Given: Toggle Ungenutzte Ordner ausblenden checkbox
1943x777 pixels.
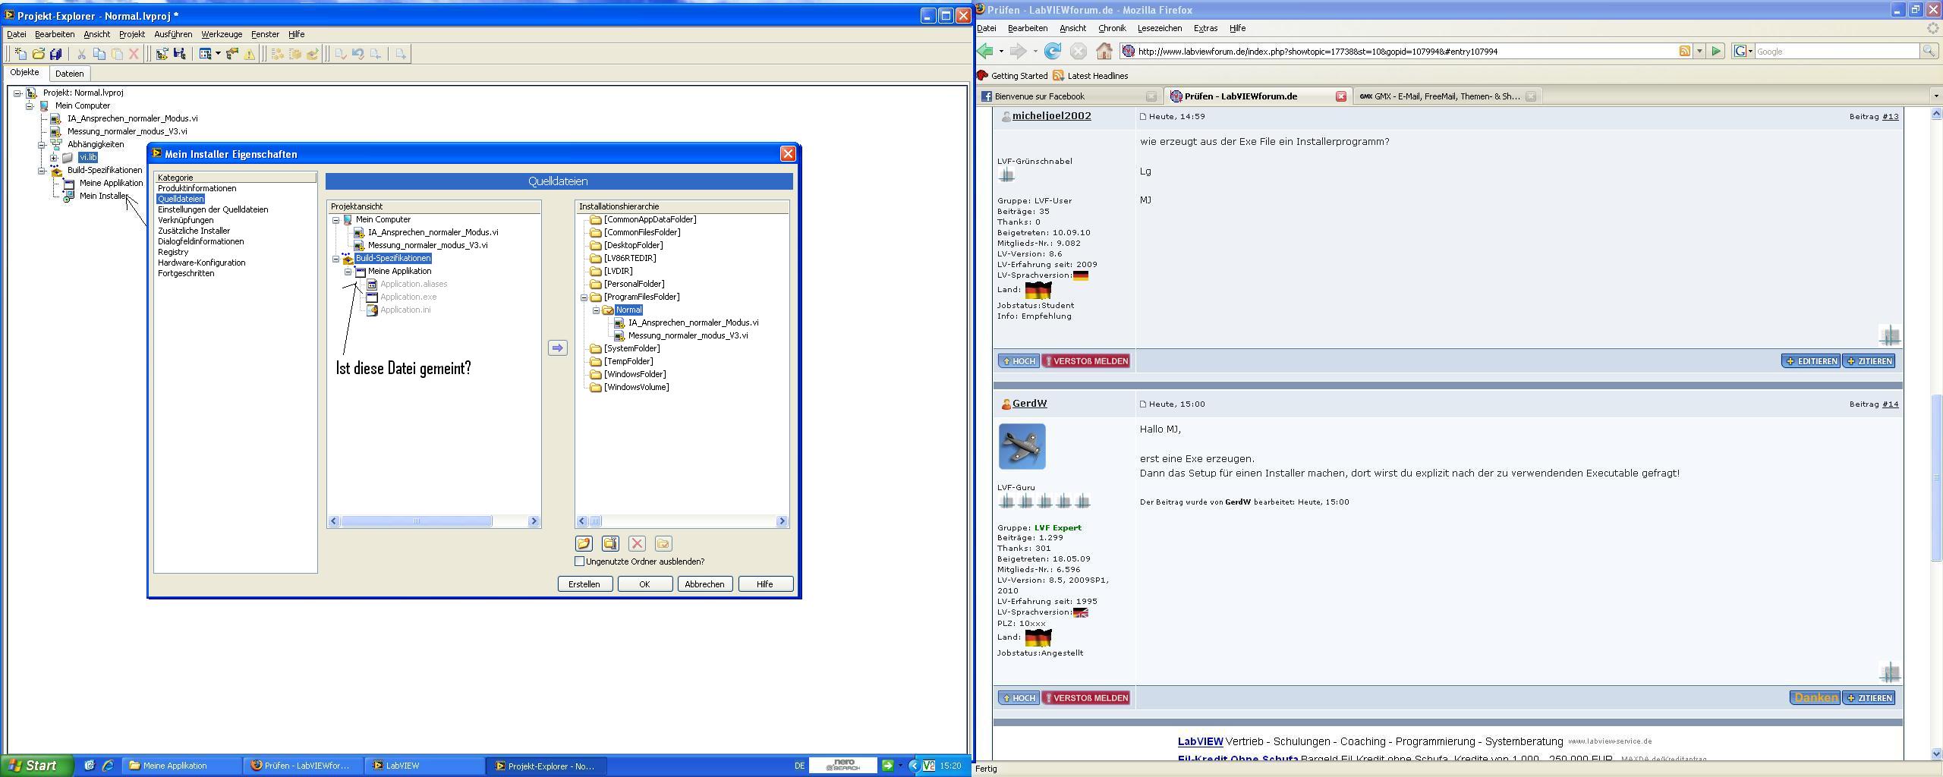Looking at the screenshot, I should pyautogui.click(x=580, y=562).
